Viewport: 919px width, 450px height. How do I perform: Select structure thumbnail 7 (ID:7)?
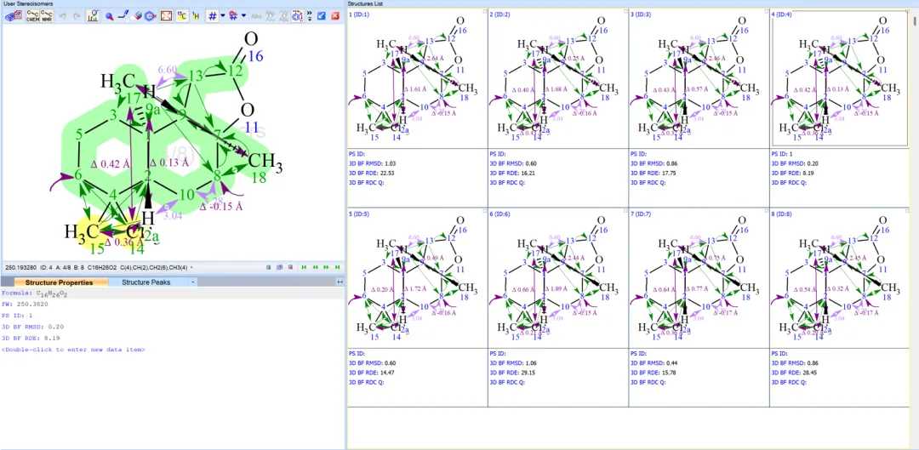(x=699, y=277)
